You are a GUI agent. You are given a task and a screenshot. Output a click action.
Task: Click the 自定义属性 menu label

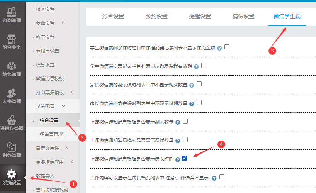click(48, 148)
